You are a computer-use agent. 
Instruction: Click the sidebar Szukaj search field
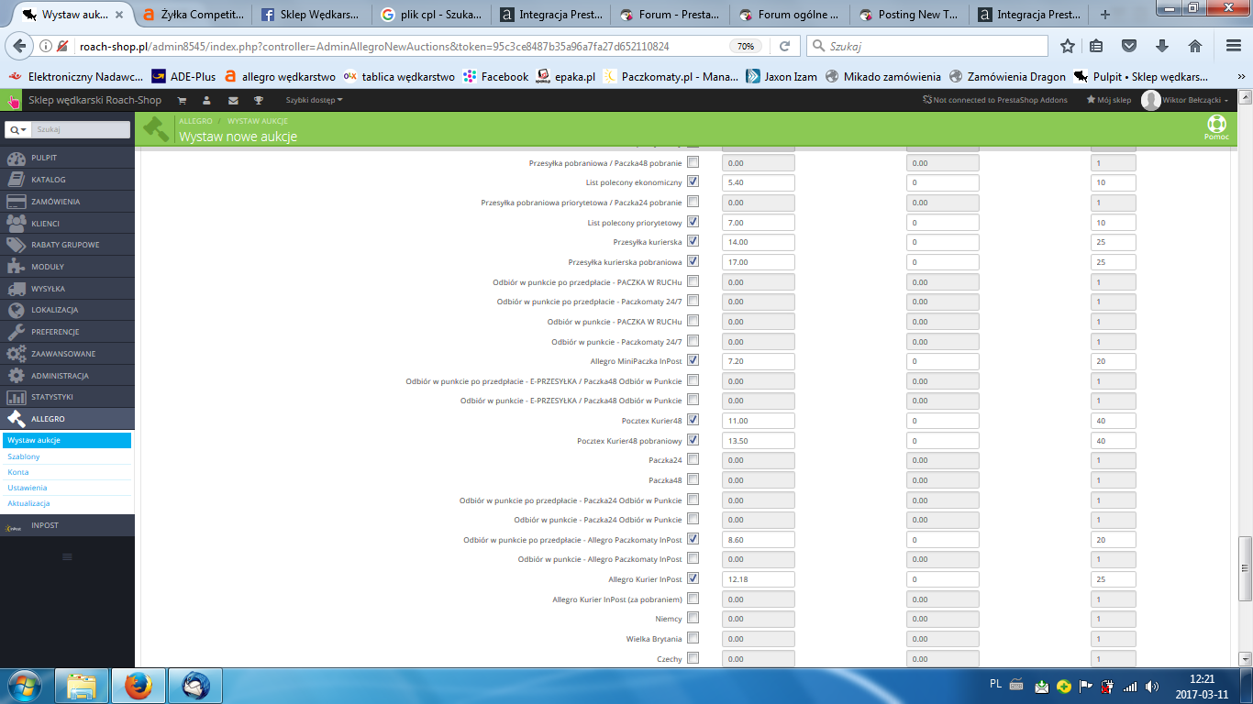coord(82,130)
